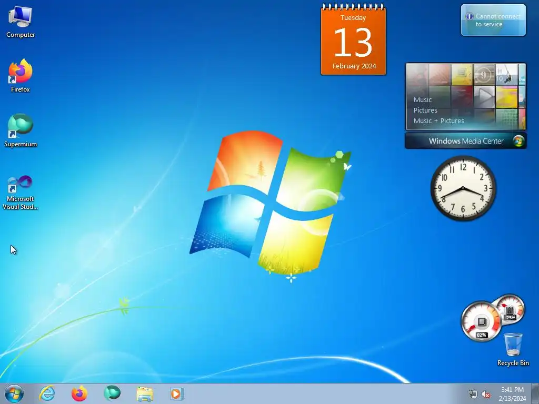Open the taskbar clock showing 3:41 PM
The height and width of the screenshot is (404, 539).
click(x=512, y=394)
